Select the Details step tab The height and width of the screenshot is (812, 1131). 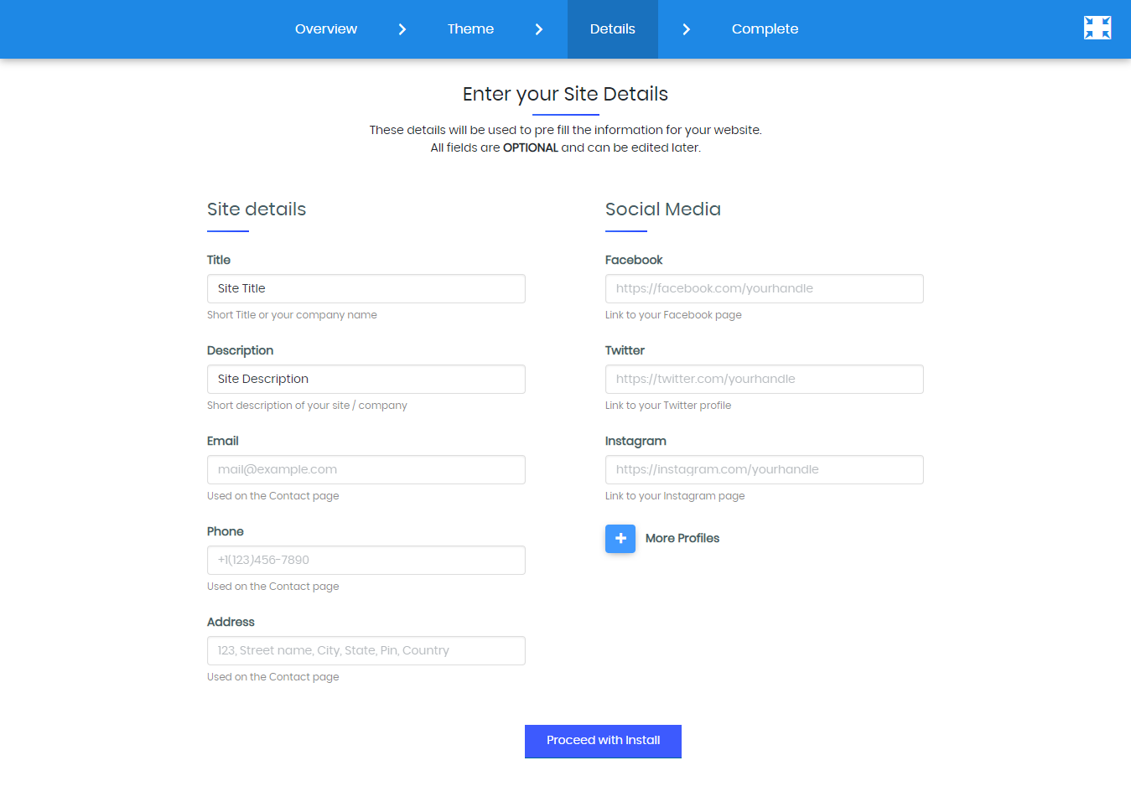[x=613, y=29]
